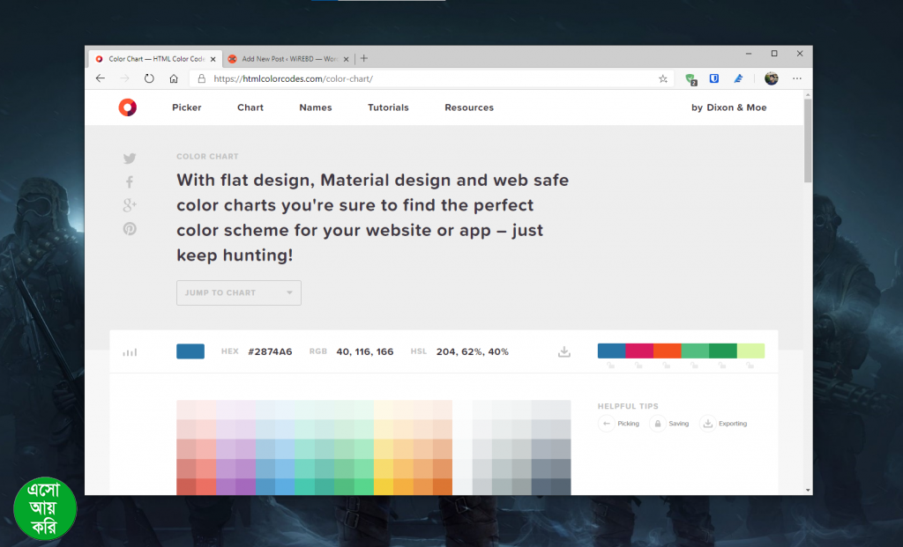Open the Picker navigation item
This screenshot has width=903, height=547.
point(187,107)
